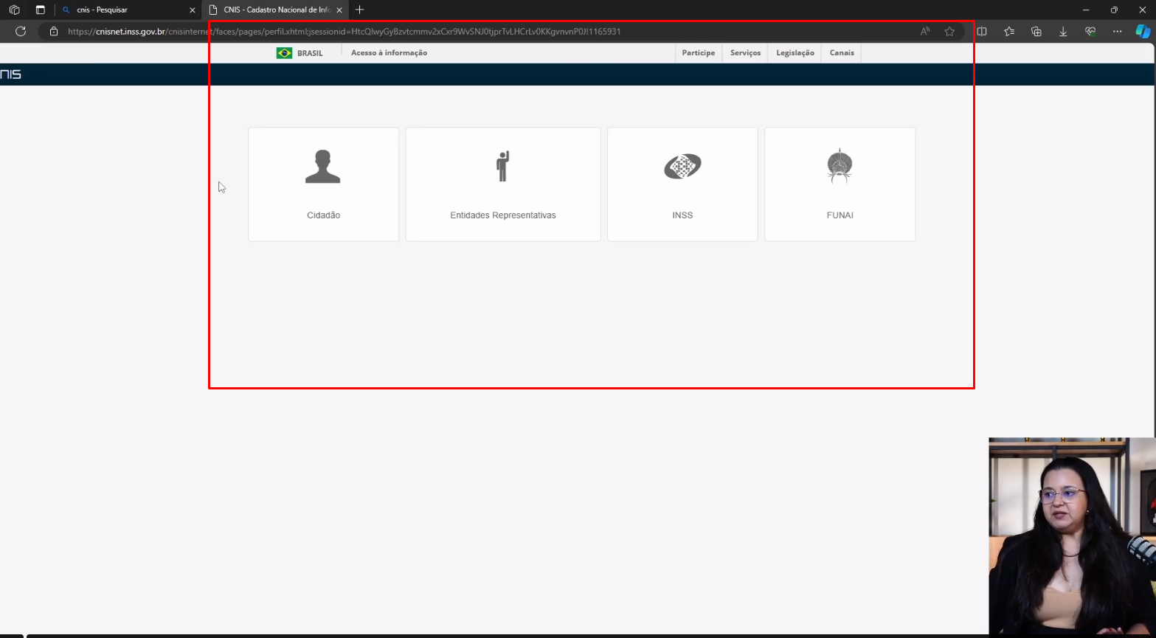Minimize the browser window
Viewport: 1156px width, 638px height.
tap(1086, 10)
